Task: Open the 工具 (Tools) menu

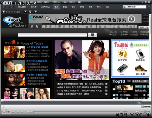Action: pos(65,2)
